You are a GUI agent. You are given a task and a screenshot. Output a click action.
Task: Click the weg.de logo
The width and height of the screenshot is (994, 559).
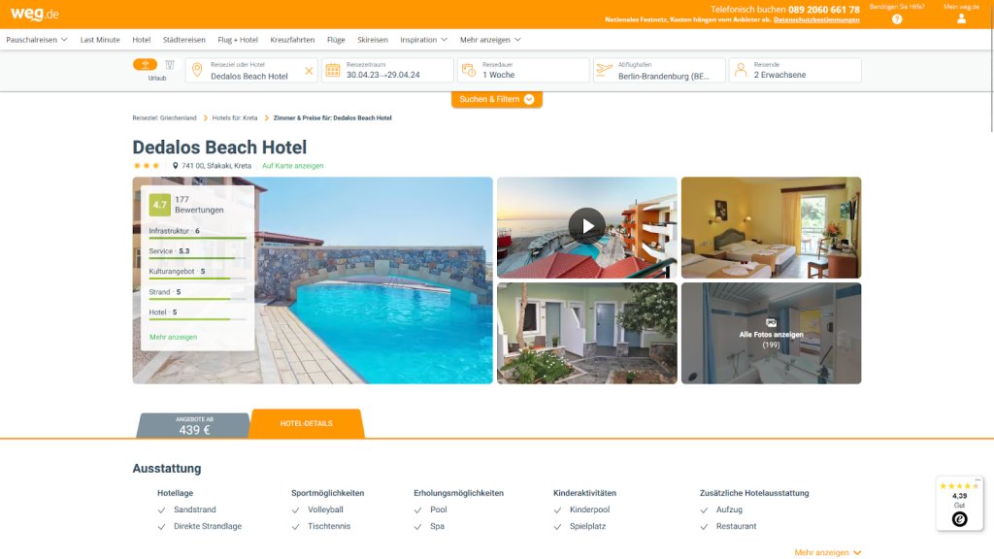coord(34,14)
